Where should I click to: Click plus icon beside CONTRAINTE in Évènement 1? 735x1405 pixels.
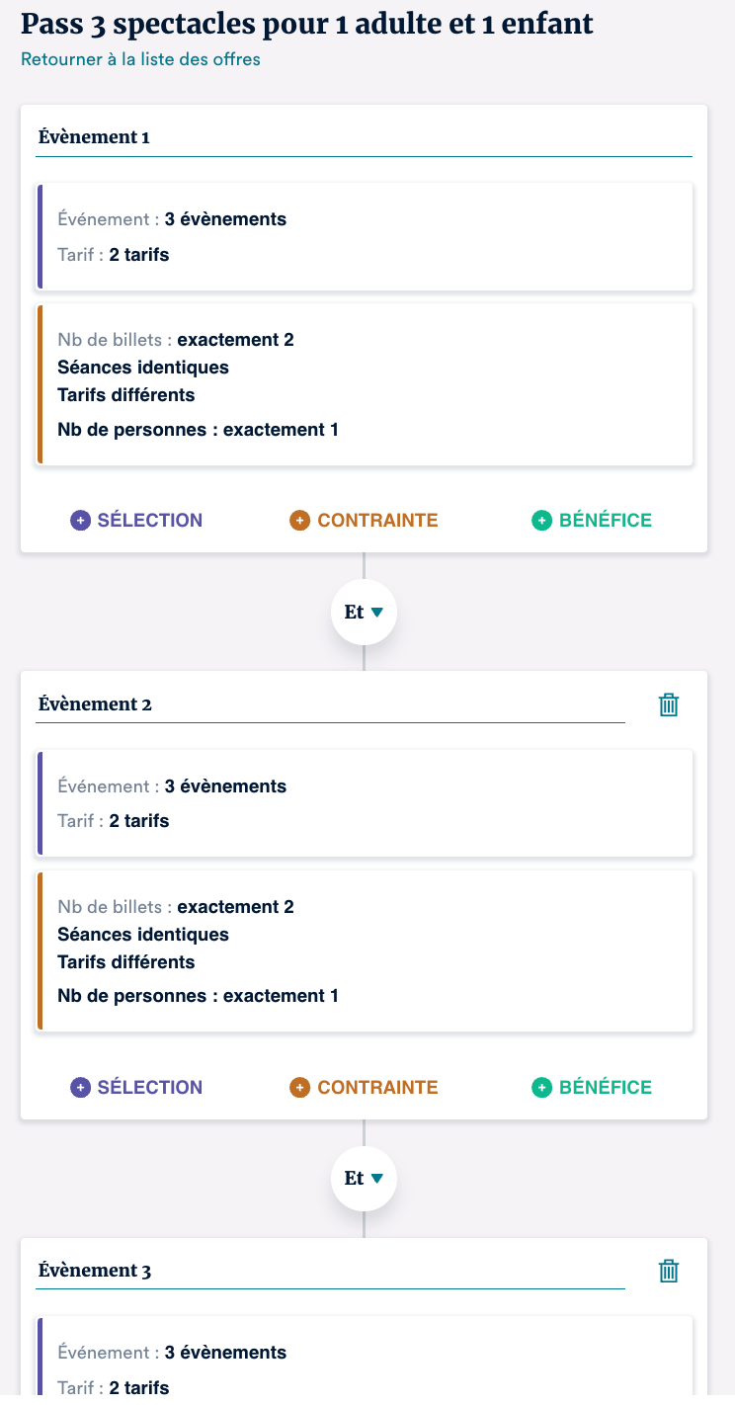(x=299, y=521)
